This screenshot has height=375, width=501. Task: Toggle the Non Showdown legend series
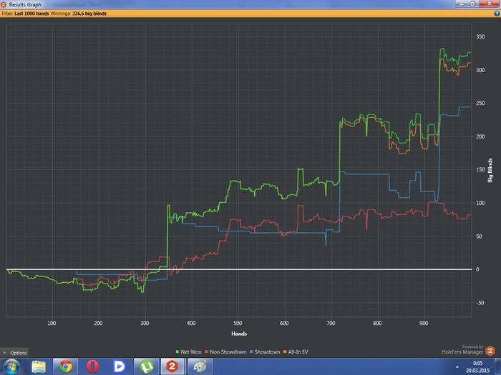pos(225,351)
